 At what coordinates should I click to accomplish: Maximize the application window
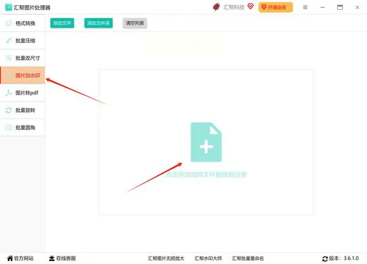(340, 7)
